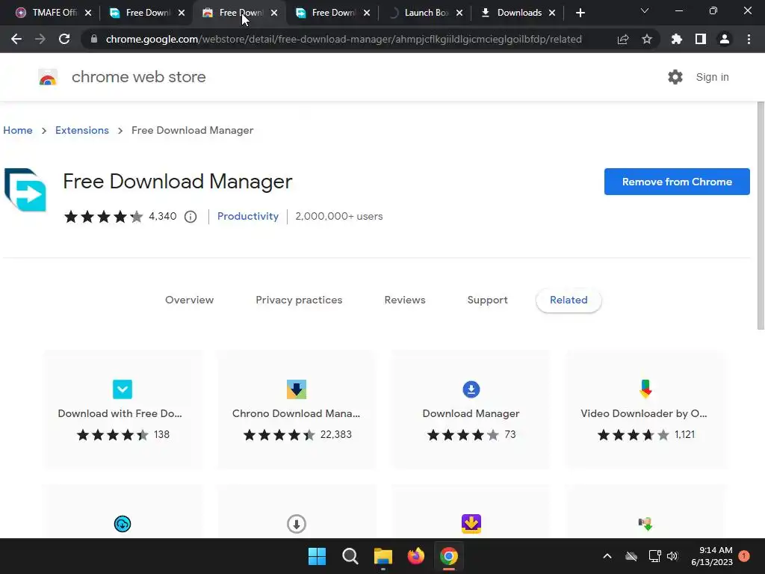The image size is (765, 574).
Task: Open tab search dropdown chevron
Action: click(645, 10)
